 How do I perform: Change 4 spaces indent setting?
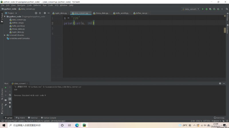(x=216, y=121)
